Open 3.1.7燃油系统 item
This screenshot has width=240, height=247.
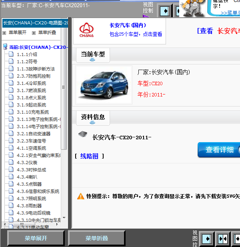[x=31, y=90]
